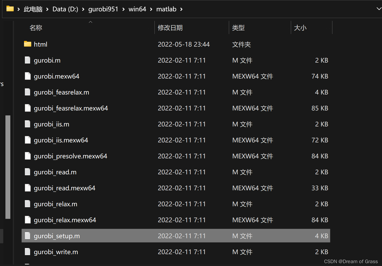The height and width of the screenshot is (266, 382).
Task: Click the modified date of gurobi_write.m
Action: (x=182, y=252)
